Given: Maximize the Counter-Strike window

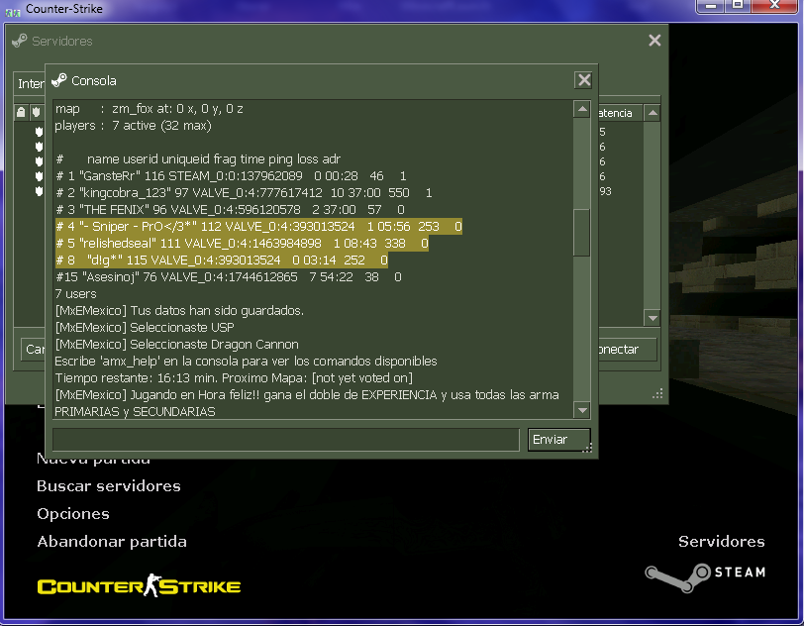Looking at the screenshot, I should point(738,6).
